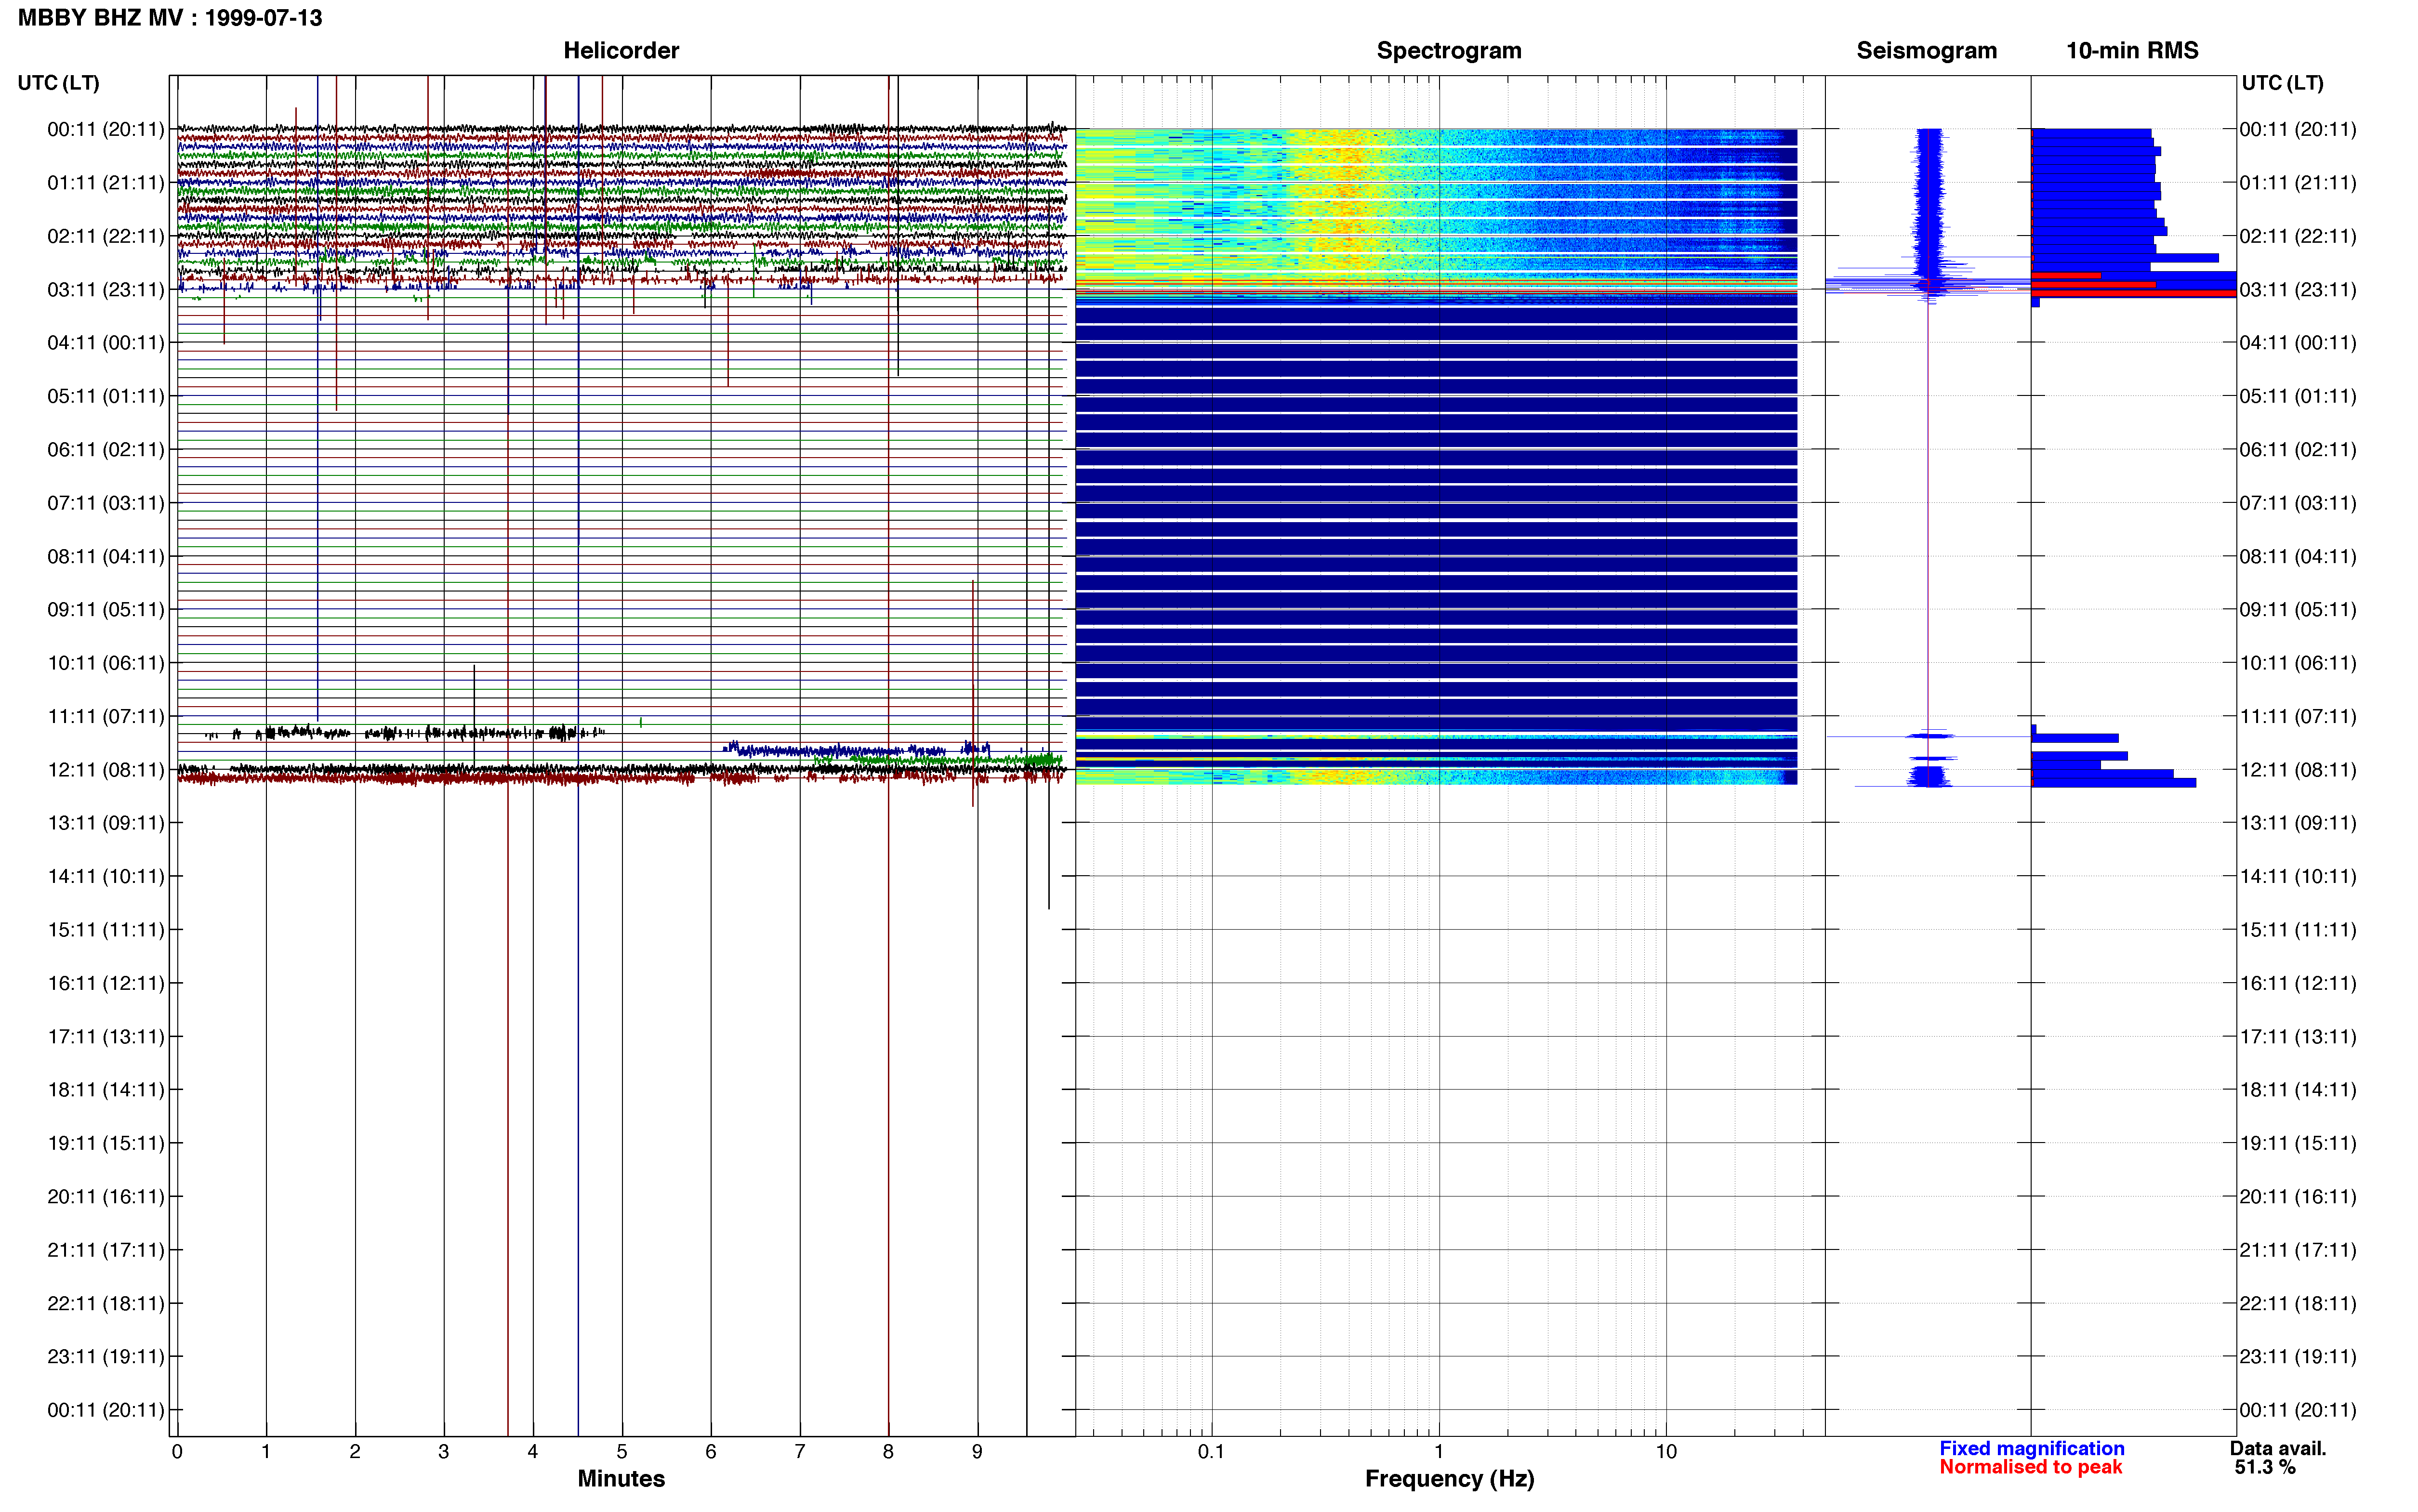Click the 'Seismogram' panel heading
The height and width of the screenshot is (1512, 2418).
click(1926, 51)
